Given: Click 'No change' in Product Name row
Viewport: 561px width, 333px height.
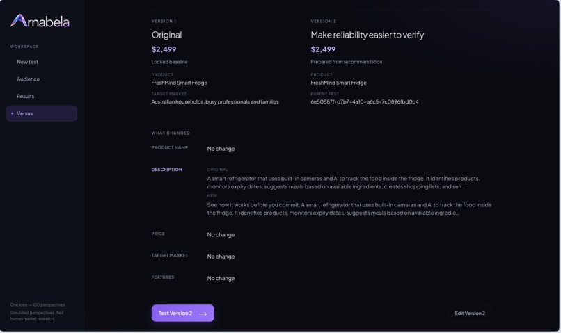Looking at the screenshot, I should [x=221, y=149].
